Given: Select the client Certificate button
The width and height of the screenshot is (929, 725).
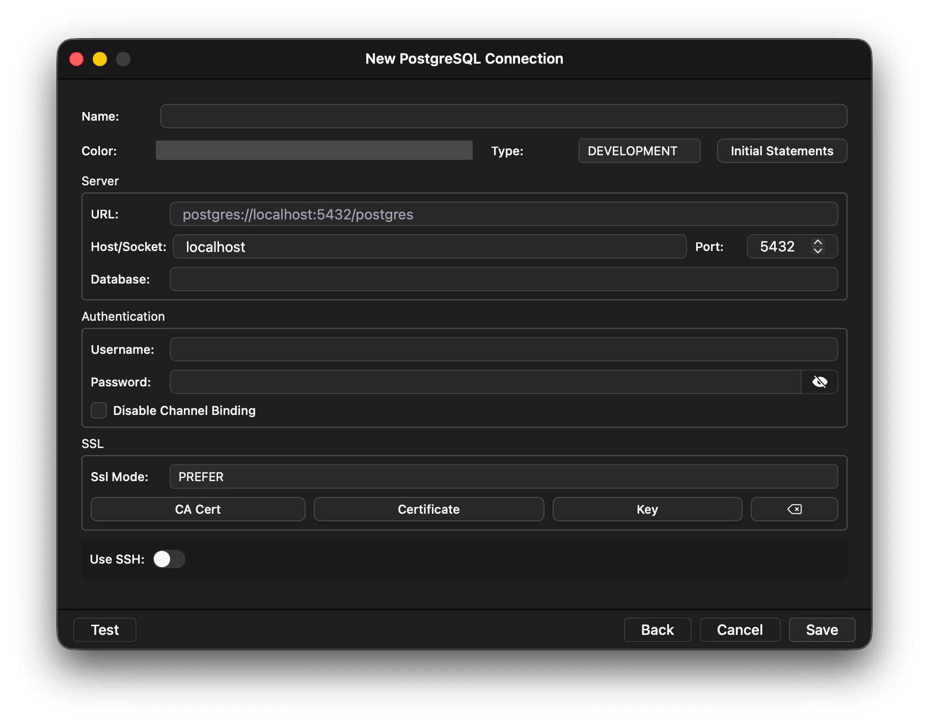Looking at the screenshot, I should pos(428,509).
